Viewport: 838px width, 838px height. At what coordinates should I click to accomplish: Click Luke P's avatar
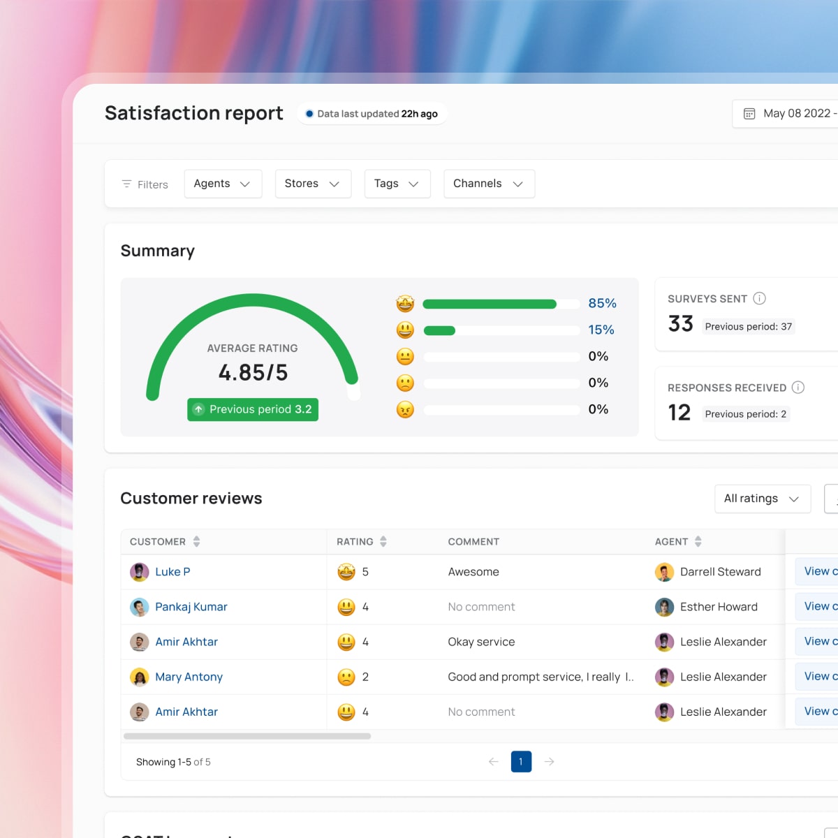(140, 572)
